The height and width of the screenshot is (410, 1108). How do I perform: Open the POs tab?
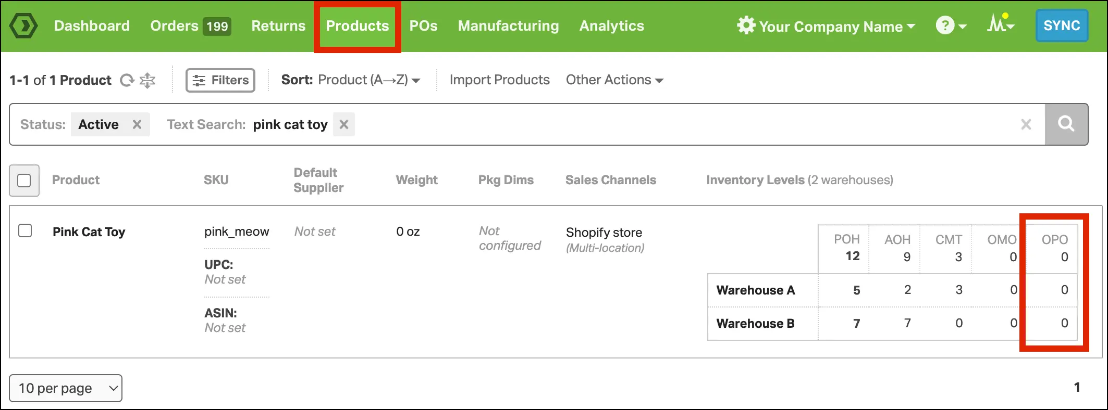tap(423, 26)
